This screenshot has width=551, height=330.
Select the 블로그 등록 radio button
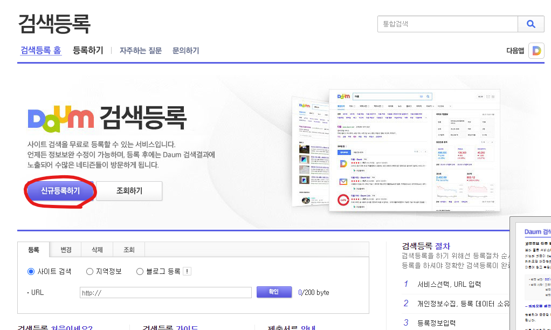coord(140,271)
